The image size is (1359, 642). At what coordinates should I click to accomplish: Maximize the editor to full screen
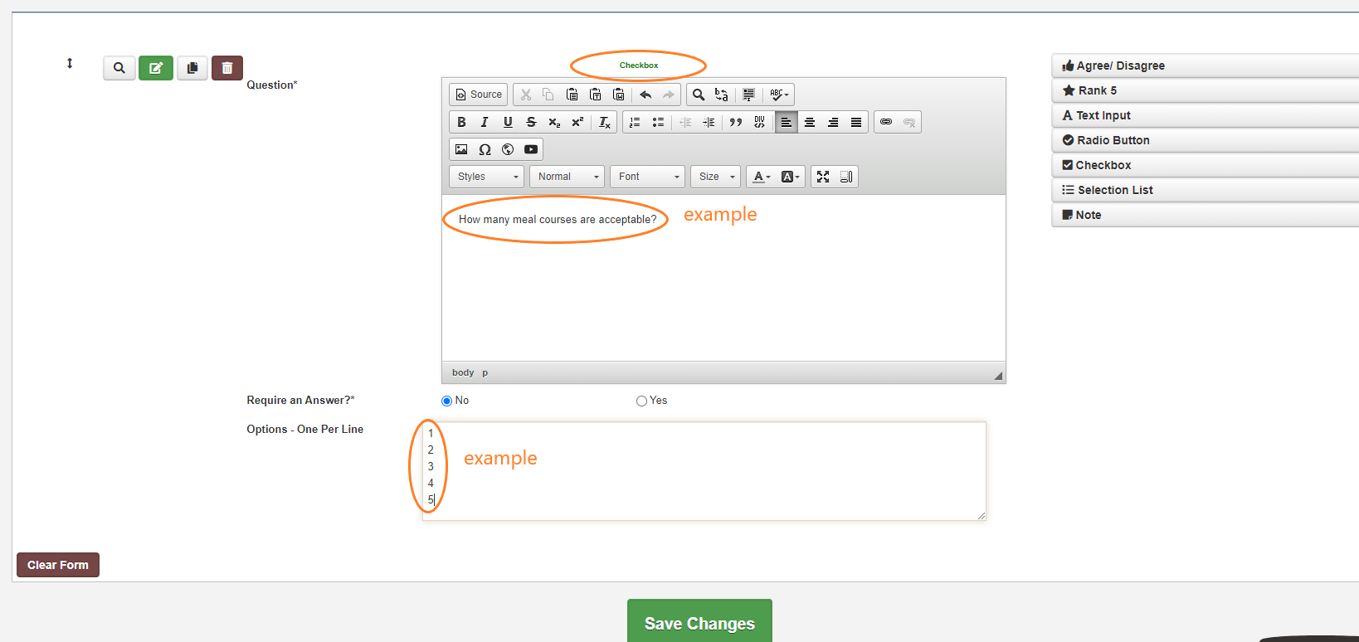click(823, 177)
